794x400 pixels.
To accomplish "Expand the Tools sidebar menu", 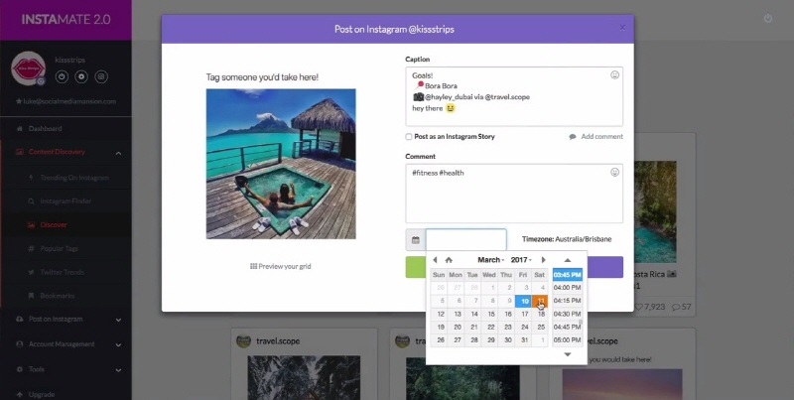I will tap(118, 370).
